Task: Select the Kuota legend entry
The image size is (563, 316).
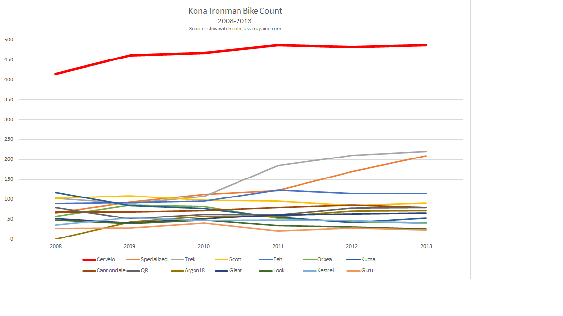Action: pos(361,260)
